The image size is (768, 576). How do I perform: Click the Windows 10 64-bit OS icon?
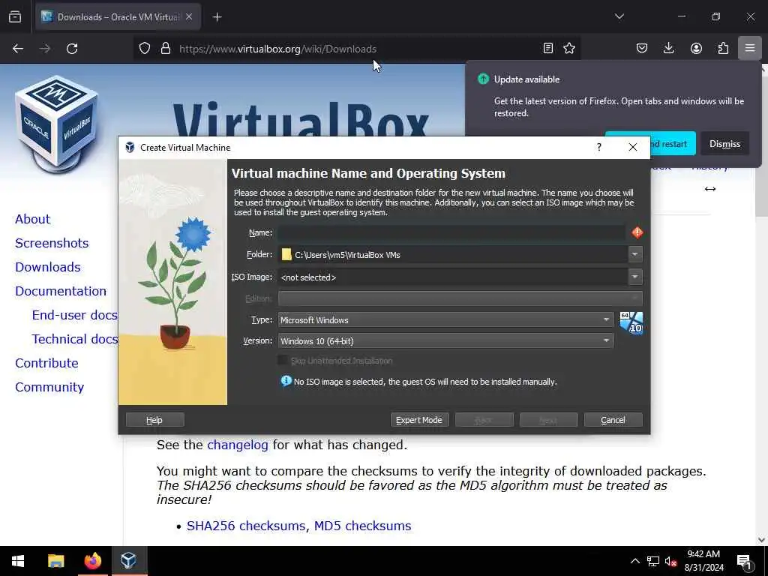pos(631,322)
